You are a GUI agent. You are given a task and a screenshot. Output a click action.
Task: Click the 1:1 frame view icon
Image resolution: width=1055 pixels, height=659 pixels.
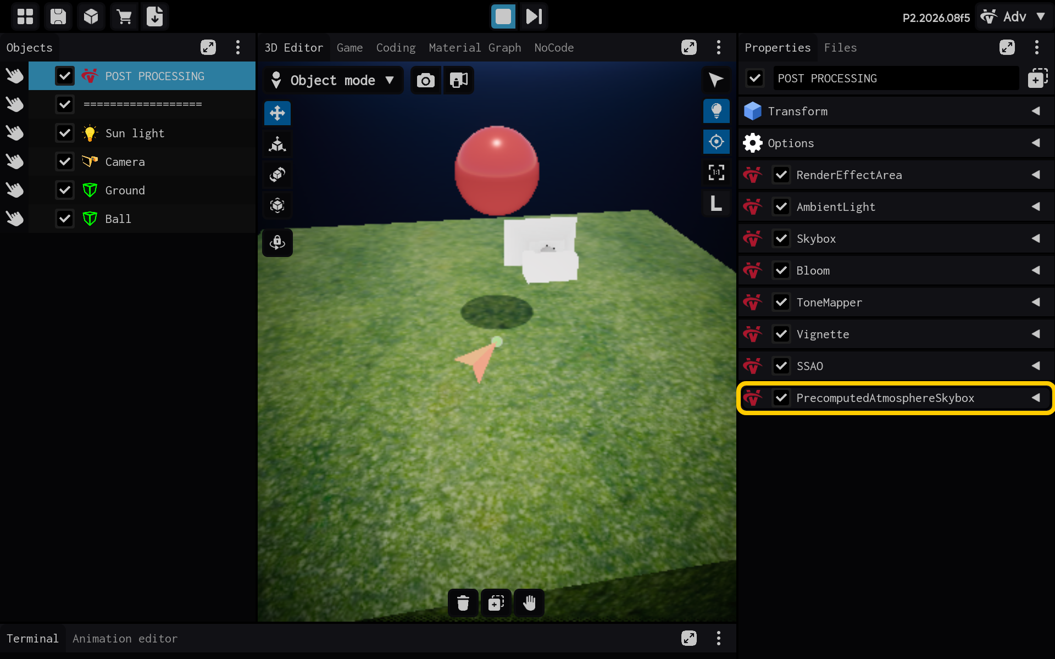(x=717, y=172)
